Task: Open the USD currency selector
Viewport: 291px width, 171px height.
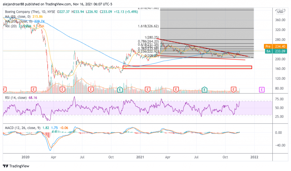Action: coord(280,12)
